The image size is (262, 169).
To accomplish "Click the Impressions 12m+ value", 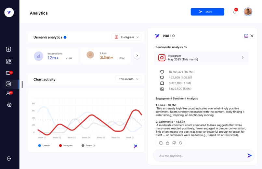I will point(53,58).
